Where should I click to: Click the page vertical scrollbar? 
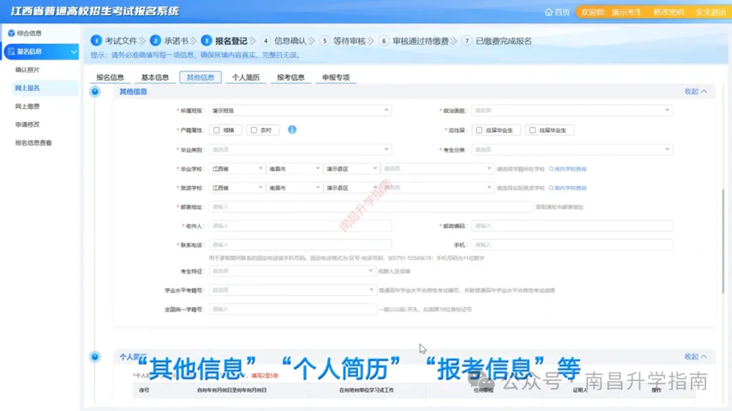pyautogui.click(x=724, y=241)
